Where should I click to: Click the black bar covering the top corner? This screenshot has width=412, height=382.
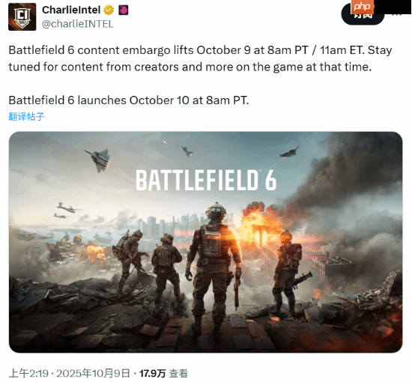[392, 7]
